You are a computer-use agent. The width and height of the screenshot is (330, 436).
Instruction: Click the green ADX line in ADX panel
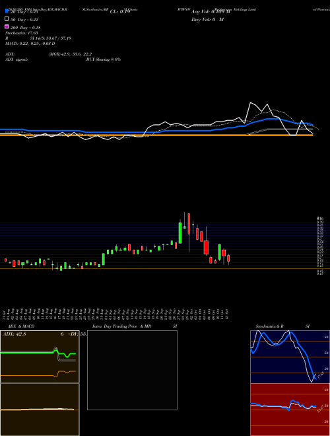click(28, 353)
